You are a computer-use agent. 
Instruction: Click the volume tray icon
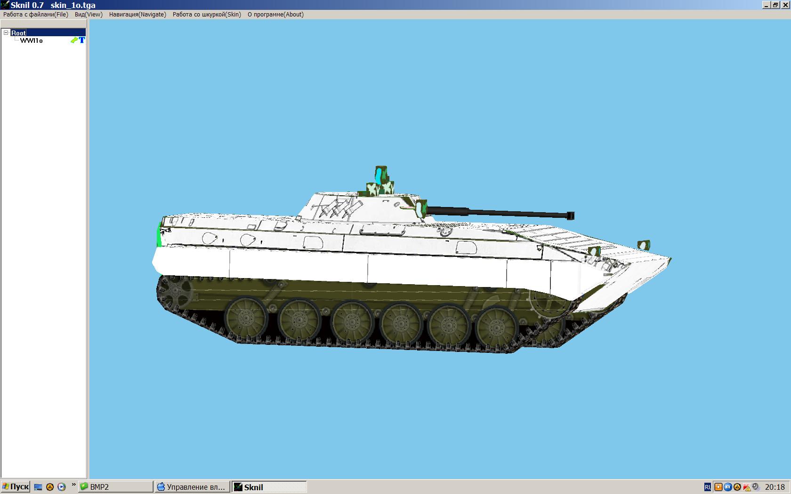tap(756, 487)
